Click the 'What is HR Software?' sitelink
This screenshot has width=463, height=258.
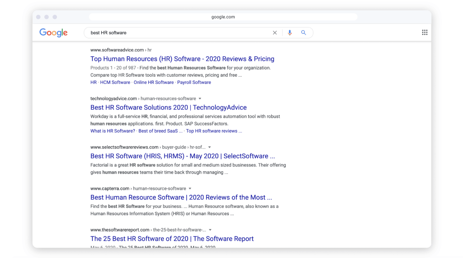pos(113,131)
